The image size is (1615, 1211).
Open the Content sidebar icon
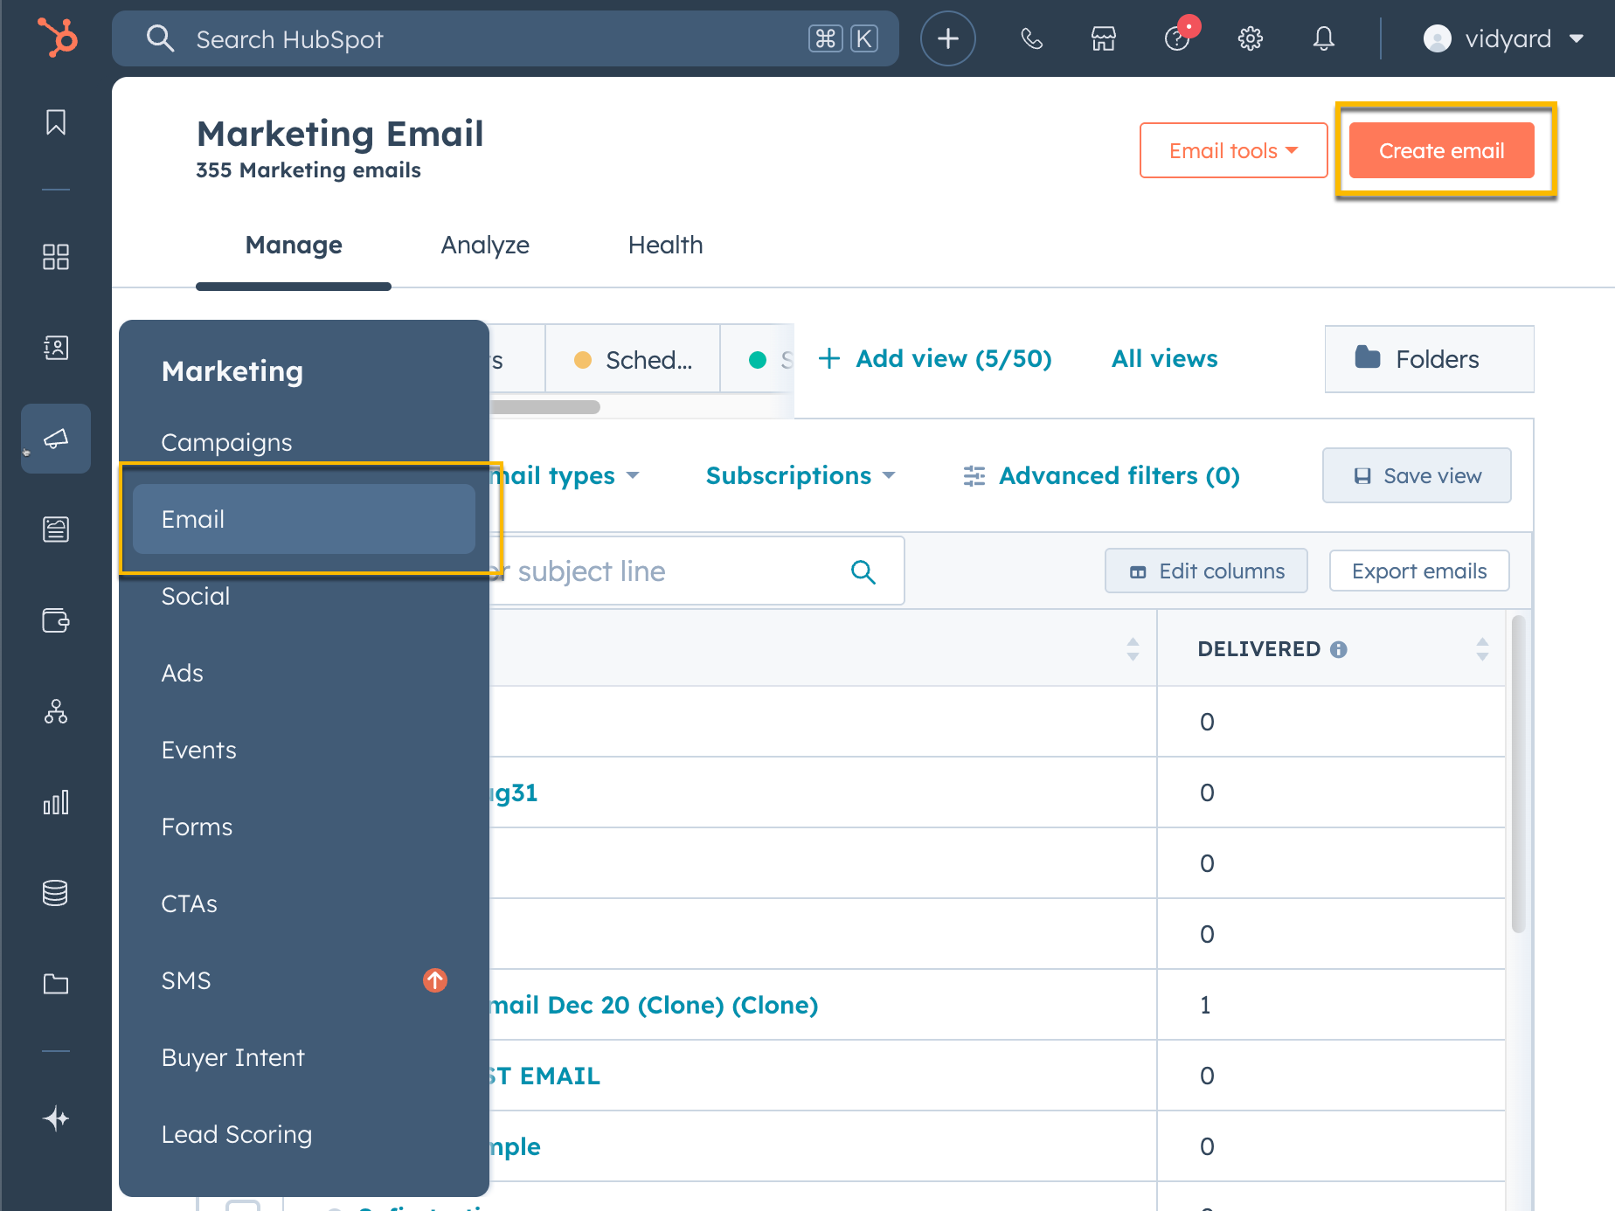(x=56, y=529)
